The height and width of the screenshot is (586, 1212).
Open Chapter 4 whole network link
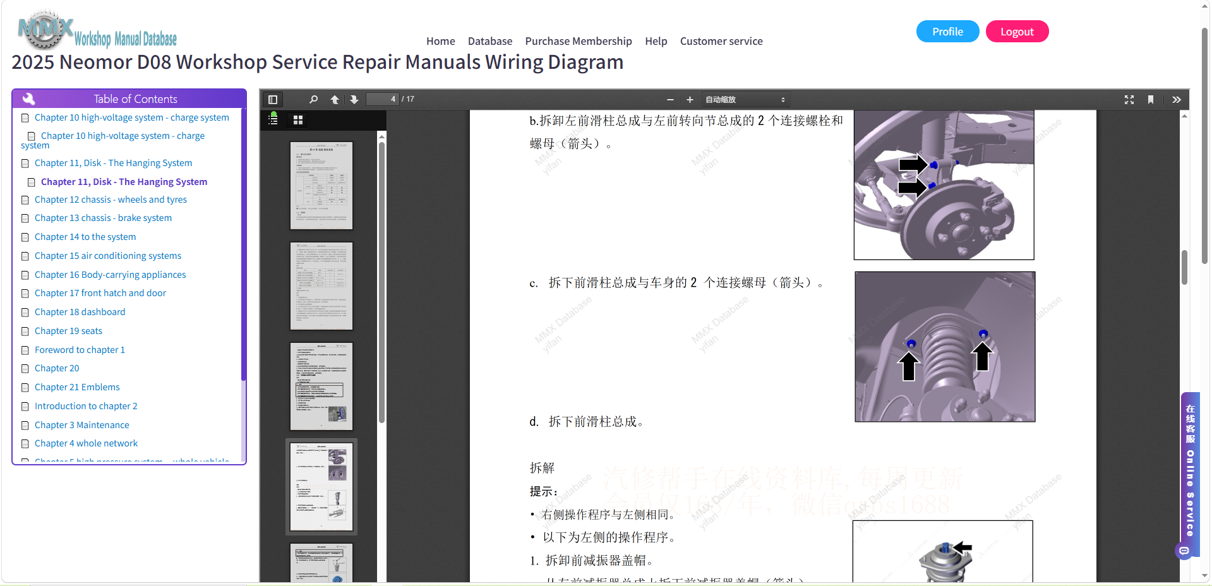(86, 443)
